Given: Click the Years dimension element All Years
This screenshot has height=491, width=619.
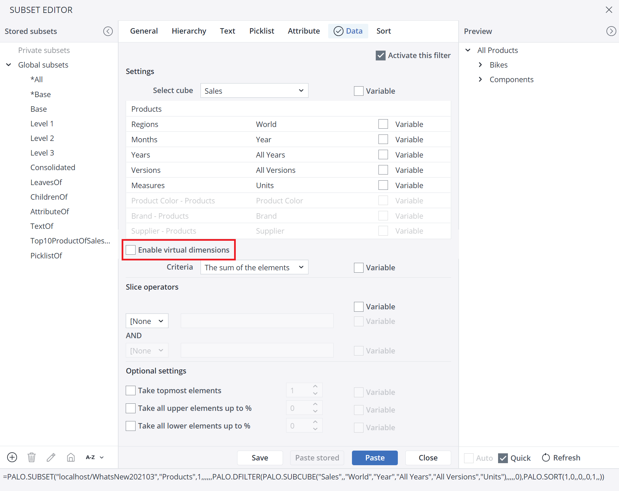Looking at the screenshot, I should (270, 155).
